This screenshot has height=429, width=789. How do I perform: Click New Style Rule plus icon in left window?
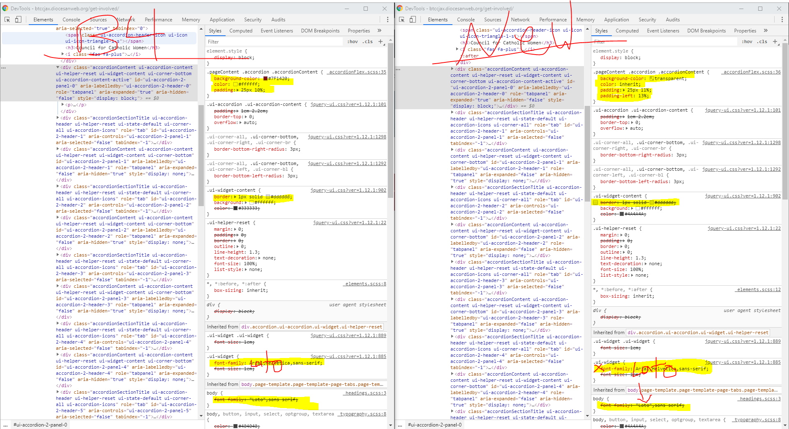(x=381, y=41)
